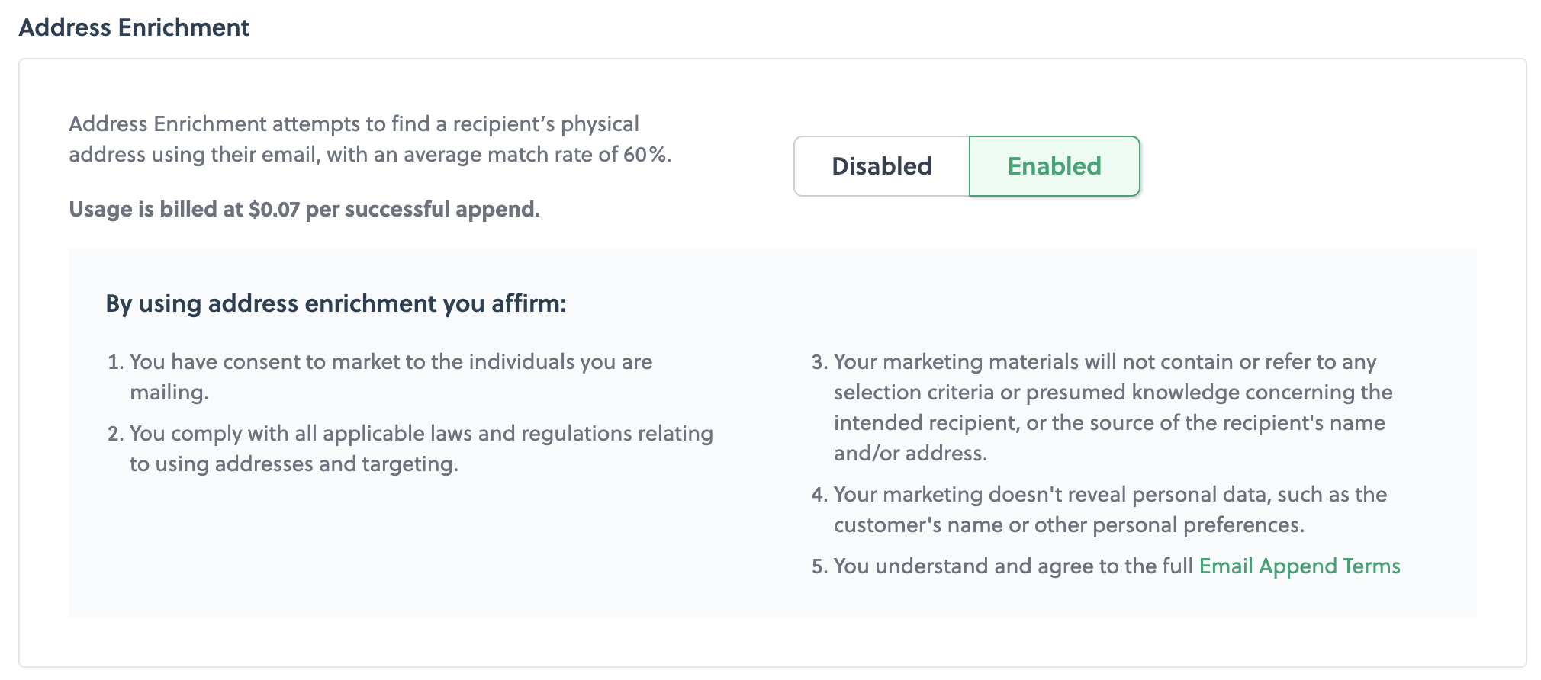Viewport: 1541px width, 680px height.
Task: Click the list number 5 marker
Action: tap(819, 566)
